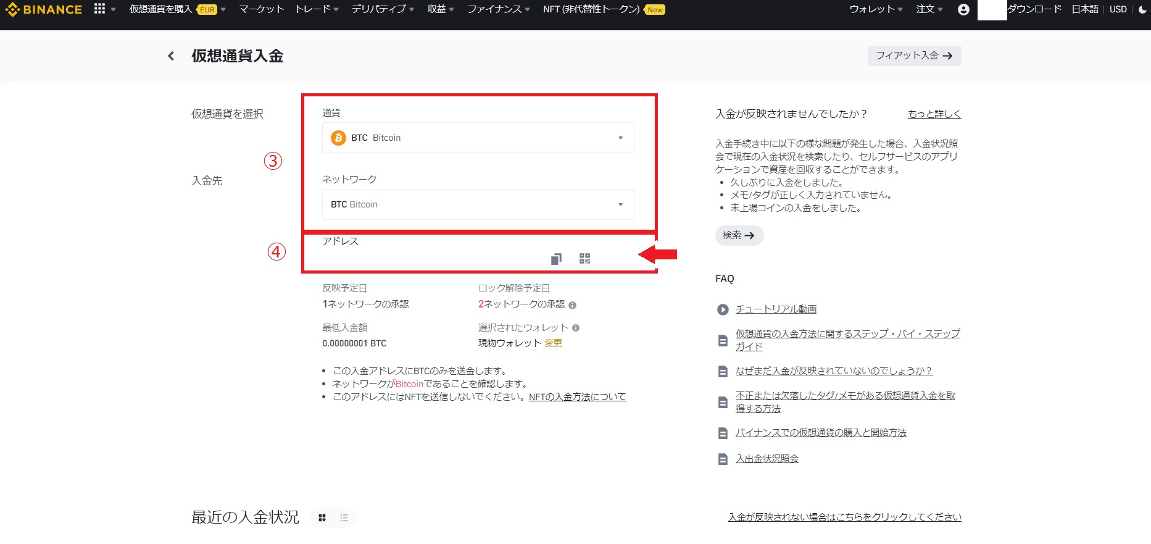Expand the トレード menu

[317, 9]
